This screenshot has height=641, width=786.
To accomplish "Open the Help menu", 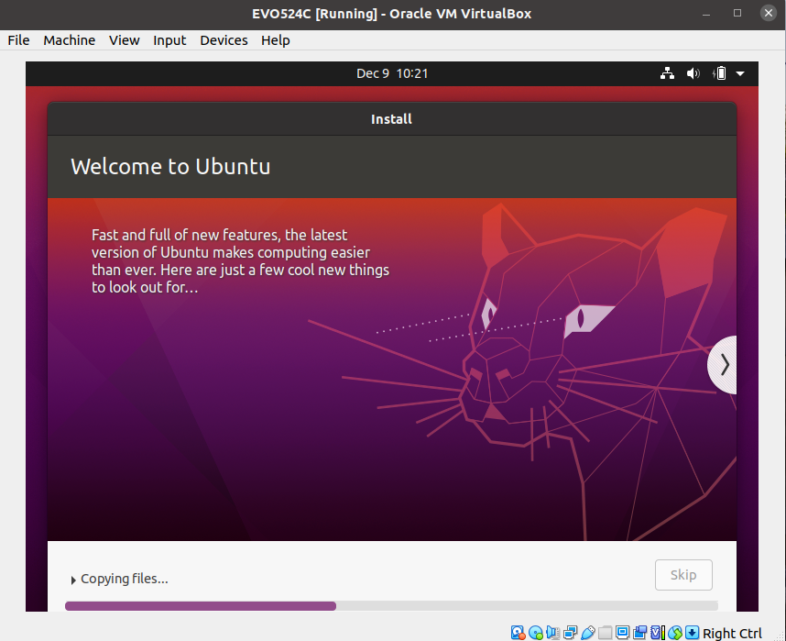I will (x=275, y=40).
